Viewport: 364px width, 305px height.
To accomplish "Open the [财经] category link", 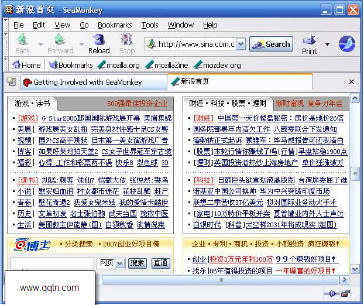I will (203, 118).
